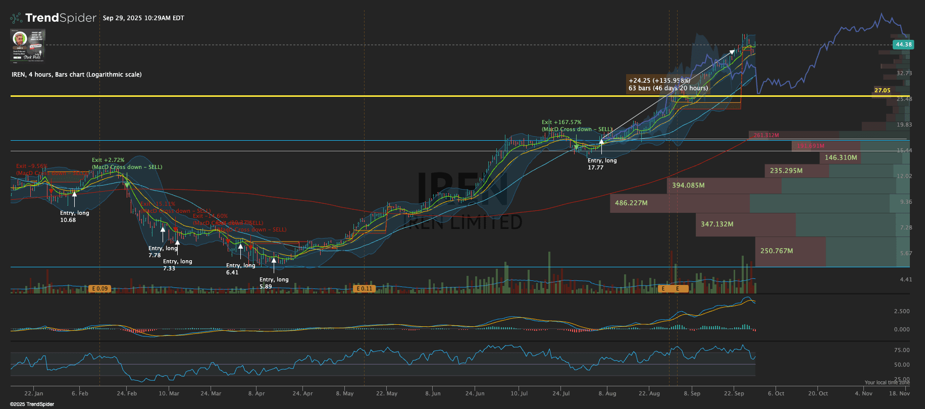Click the ©2025 TrendSpider copyright text
The height and width of the screenshot is (409, 925).
point(32,404)
